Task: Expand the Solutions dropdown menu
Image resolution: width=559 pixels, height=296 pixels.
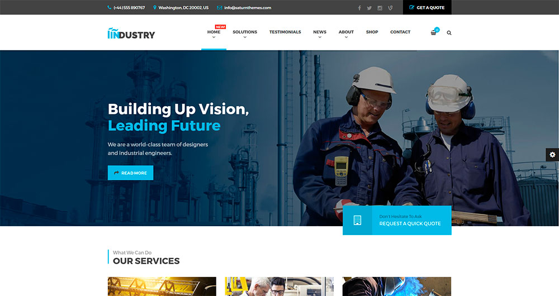Action: click(x=245, y=34)
